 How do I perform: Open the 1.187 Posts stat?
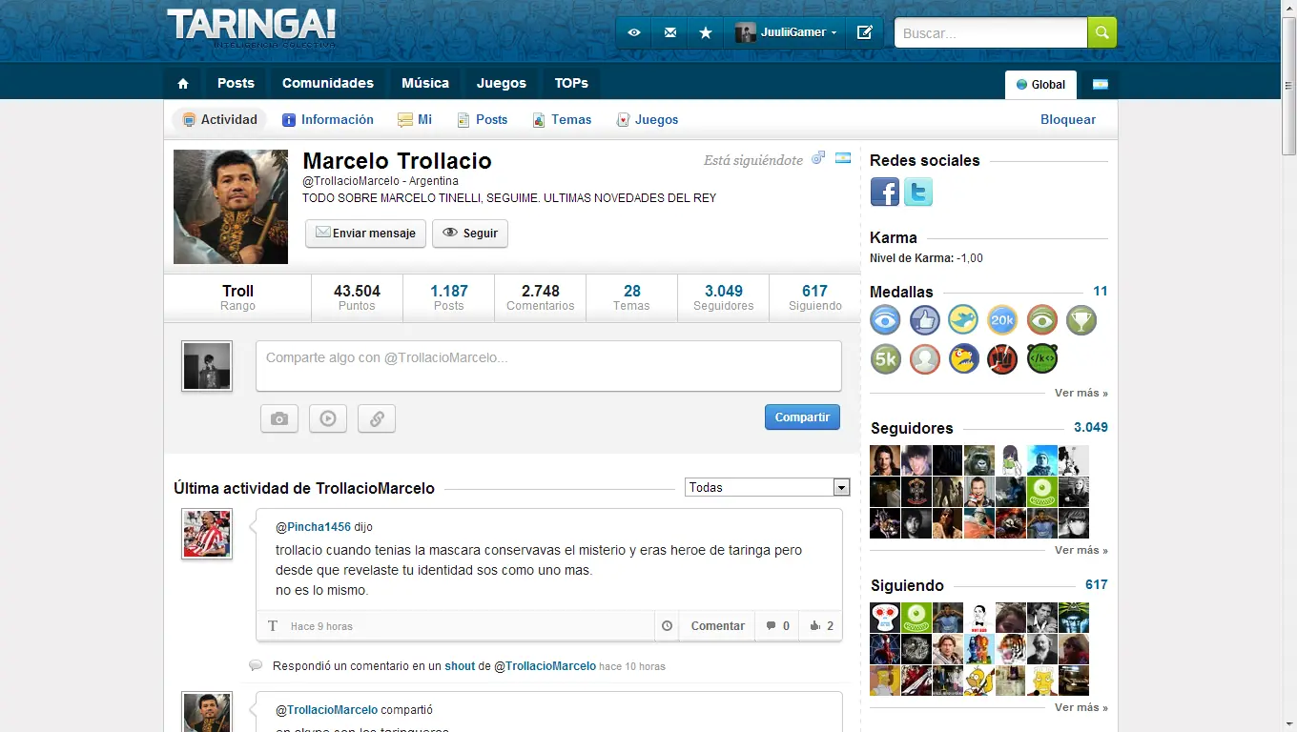click(x=449, y=297)
